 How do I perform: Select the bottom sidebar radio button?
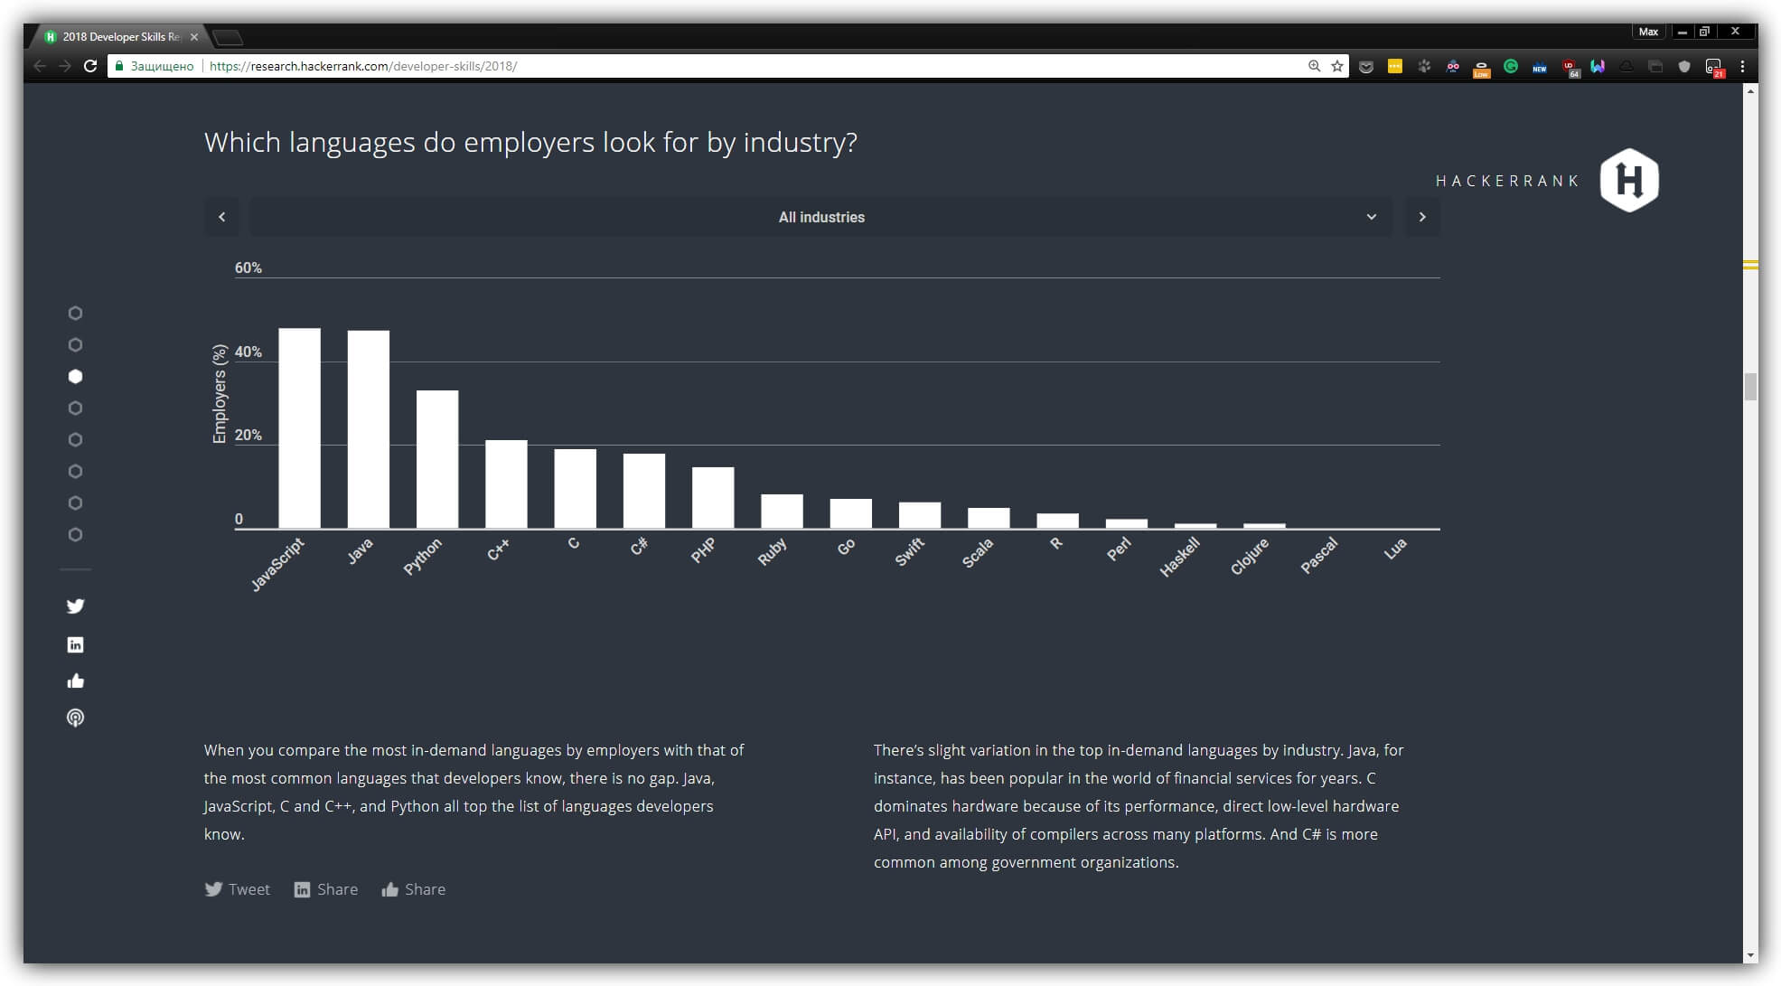click(x=74, y=534)
